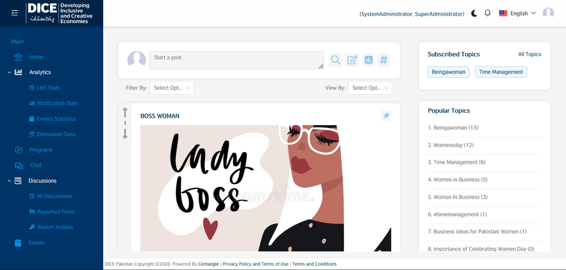Open the View By dropdown
The height and width of the screenshot is (270, 566).
[370, 88]
